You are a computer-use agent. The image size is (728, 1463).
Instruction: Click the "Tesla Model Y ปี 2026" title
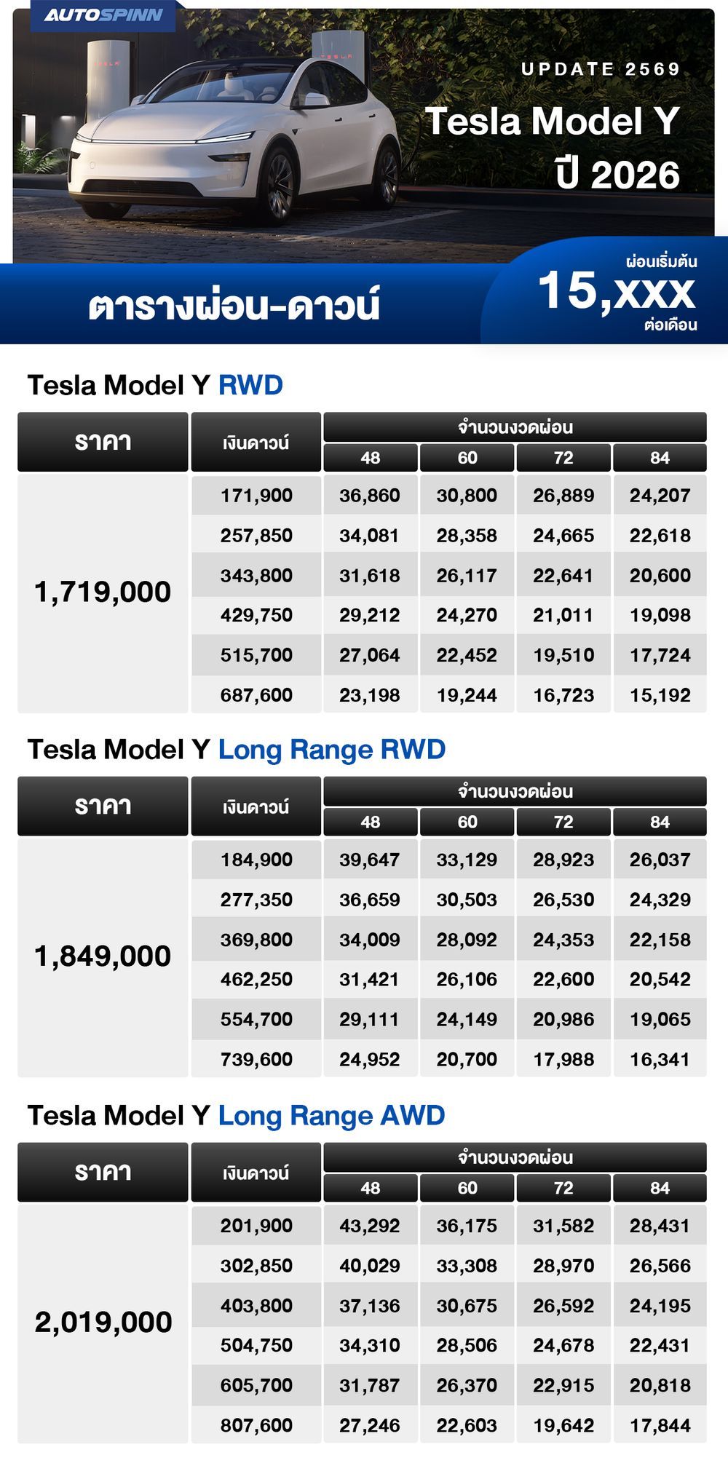tap(552, 147)
